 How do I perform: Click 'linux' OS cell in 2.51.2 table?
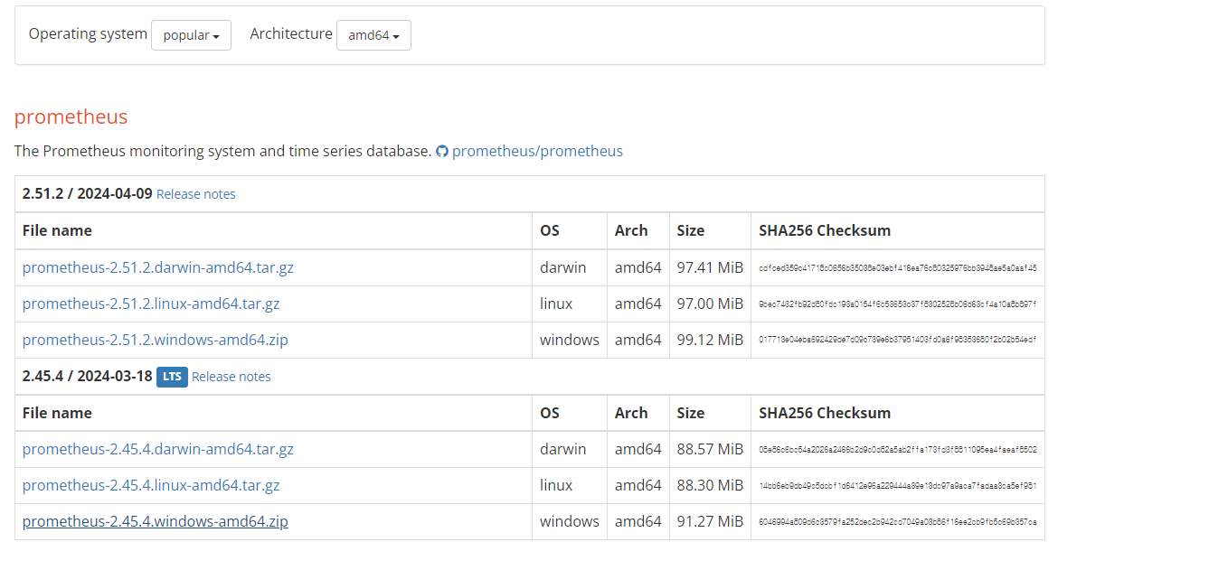tap(570, 304)
